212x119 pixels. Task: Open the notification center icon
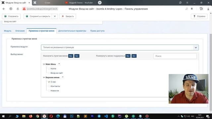(208, 116)
